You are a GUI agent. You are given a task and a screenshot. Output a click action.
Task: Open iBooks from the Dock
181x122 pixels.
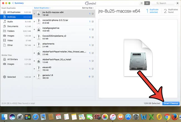click(121, 117)
